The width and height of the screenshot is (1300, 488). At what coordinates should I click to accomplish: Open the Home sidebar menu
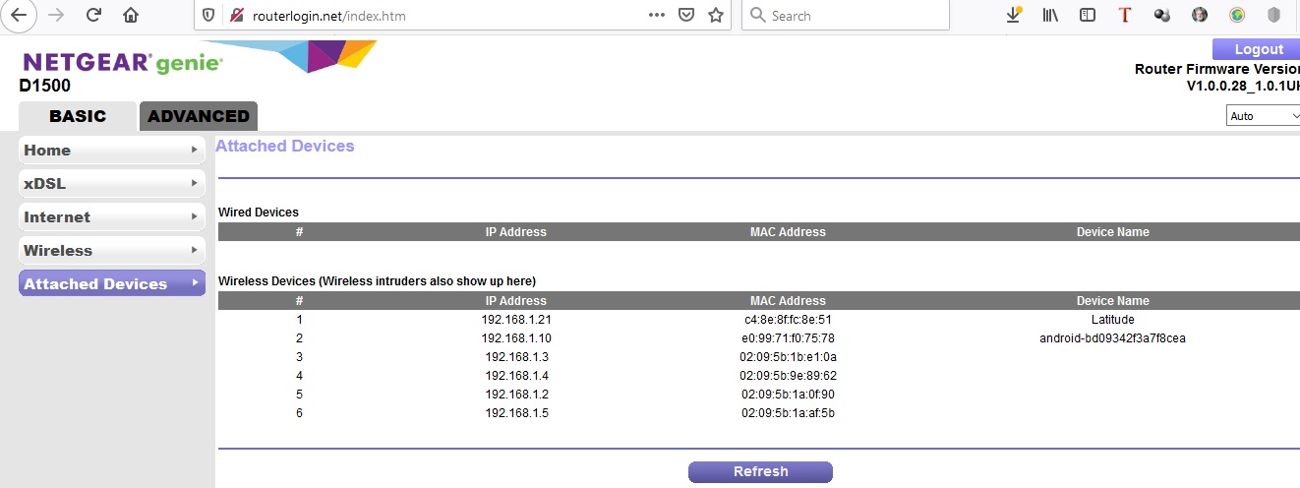coord(112,150)
